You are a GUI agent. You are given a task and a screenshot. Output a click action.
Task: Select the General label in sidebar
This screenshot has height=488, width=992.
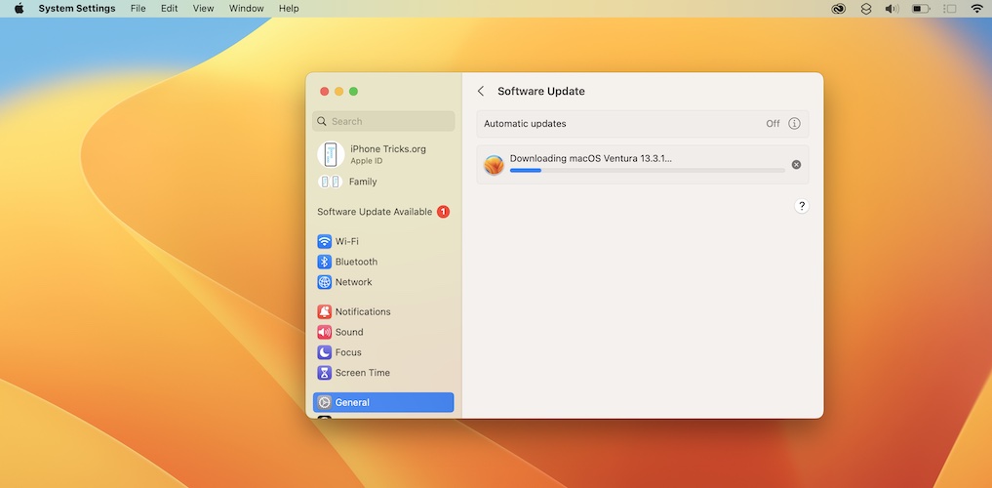(x=352, y=402)
